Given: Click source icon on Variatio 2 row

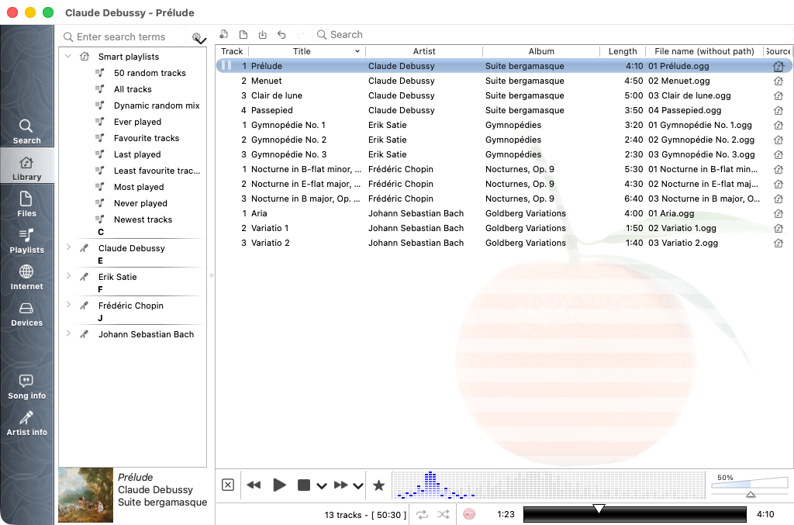Looking at the screenshot, I should (x=778, y=243).
